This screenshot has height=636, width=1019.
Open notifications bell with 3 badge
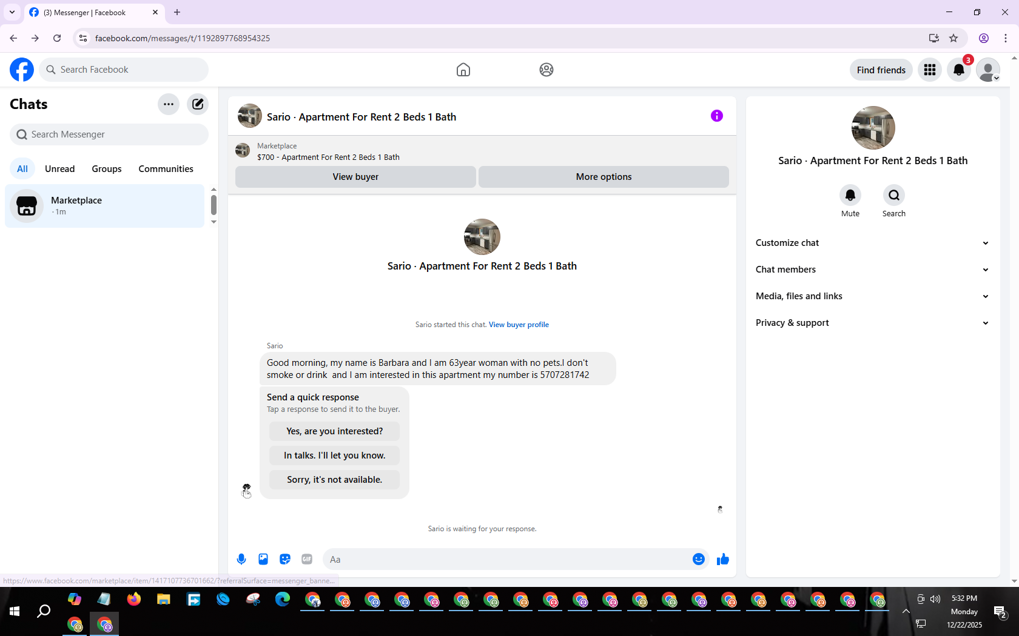coord(959,70)
